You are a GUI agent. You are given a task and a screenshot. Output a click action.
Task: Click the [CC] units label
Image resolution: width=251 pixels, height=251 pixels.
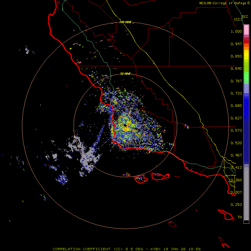pyautogui.click(x=238, y=19)
